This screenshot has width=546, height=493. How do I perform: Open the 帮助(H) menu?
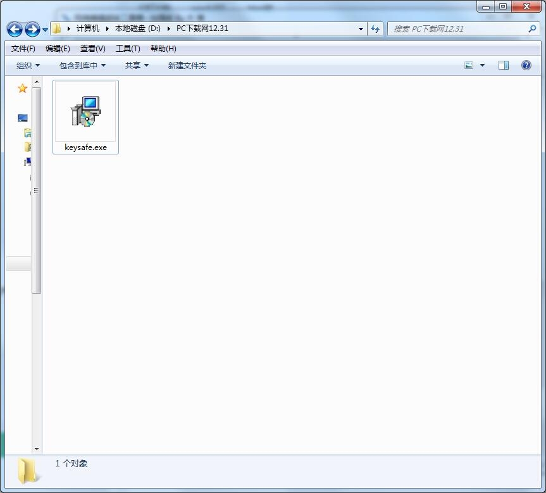coord(163,49)
